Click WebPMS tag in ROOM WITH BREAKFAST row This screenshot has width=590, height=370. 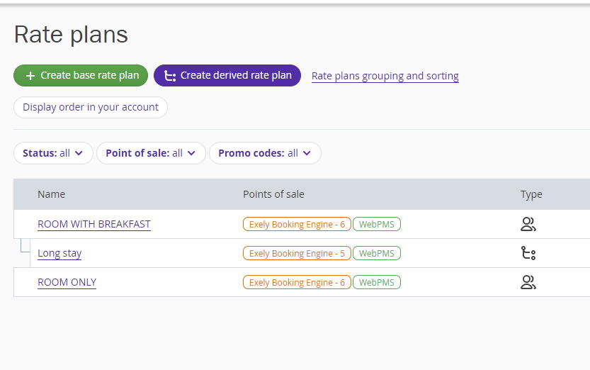pyautogui.click(x=376, y=224)
